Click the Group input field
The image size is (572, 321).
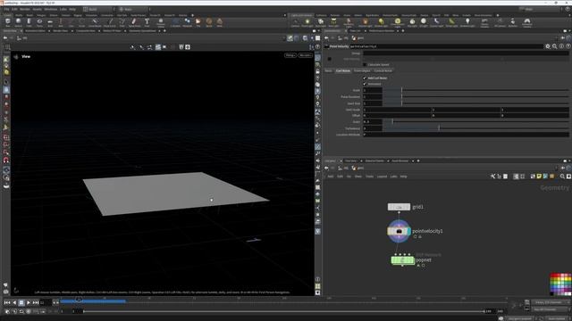466,53
